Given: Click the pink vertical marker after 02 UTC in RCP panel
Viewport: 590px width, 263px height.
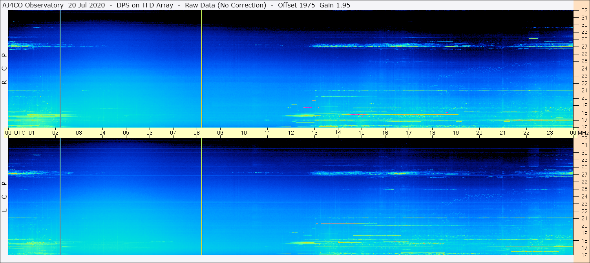Looking at the screenshot, I should tap(60, 69).
